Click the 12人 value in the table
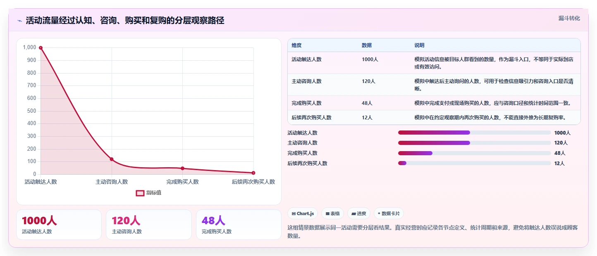 pyautogui.click(x=367, y=118)
